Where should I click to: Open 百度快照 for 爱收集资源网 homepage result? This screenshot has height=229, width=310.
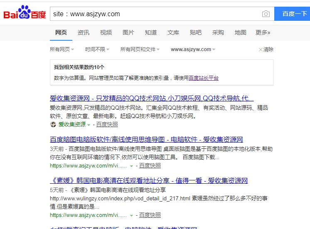pos(107,124)
